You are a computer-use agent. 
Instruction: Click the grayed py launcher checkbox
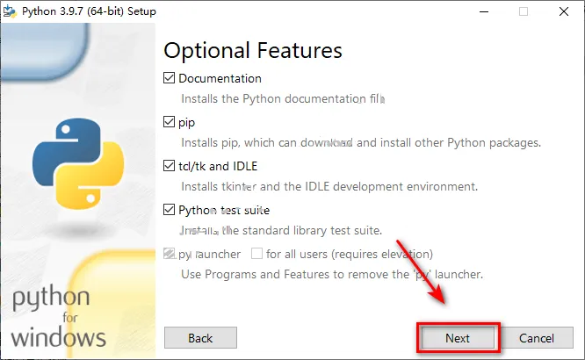point(169,254)
